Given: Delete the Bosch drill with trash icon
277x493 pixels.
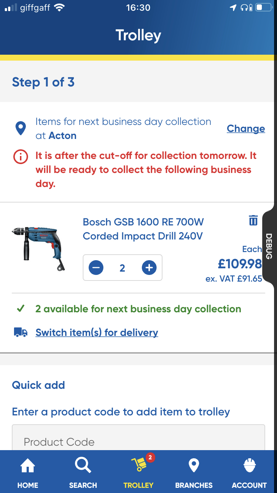Looking at the screenshot, I should (x=253, y=220).
